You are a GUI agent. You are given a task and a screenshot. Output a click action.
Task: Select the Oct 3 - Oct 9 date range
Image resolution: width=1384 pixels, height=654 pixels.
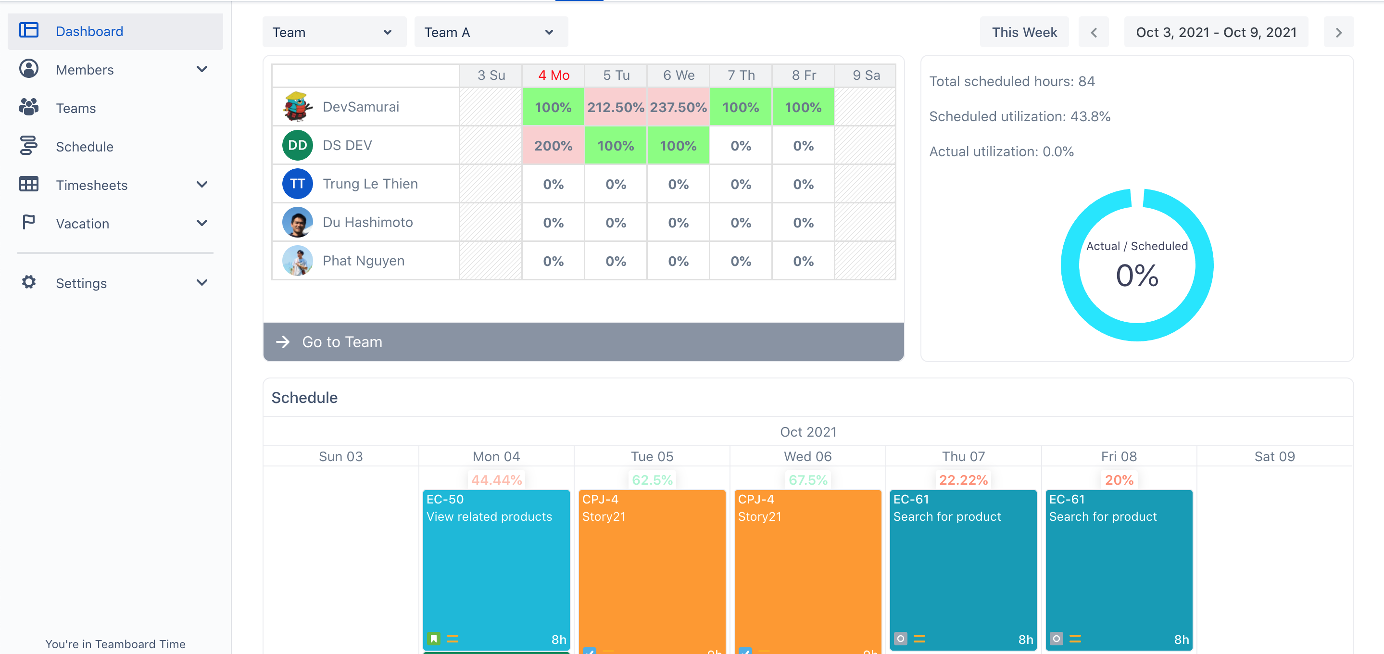[x=1215, y=32]
